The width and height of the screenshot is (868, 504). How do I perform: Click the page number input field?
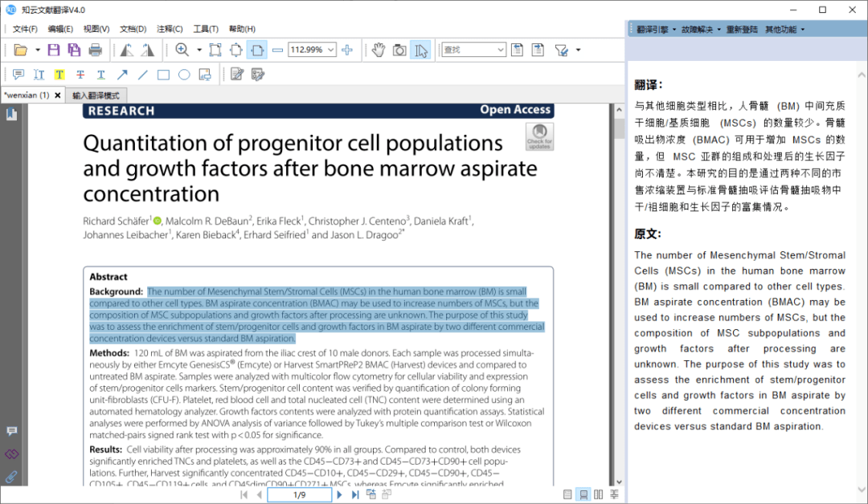point(299,495)
